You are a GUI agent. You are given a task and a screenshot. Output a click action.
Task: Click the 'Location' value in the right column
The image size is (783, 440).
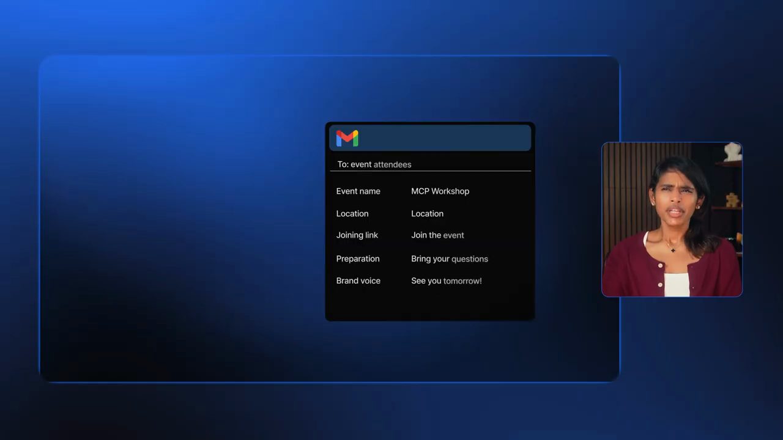click(x=427, y=214)
